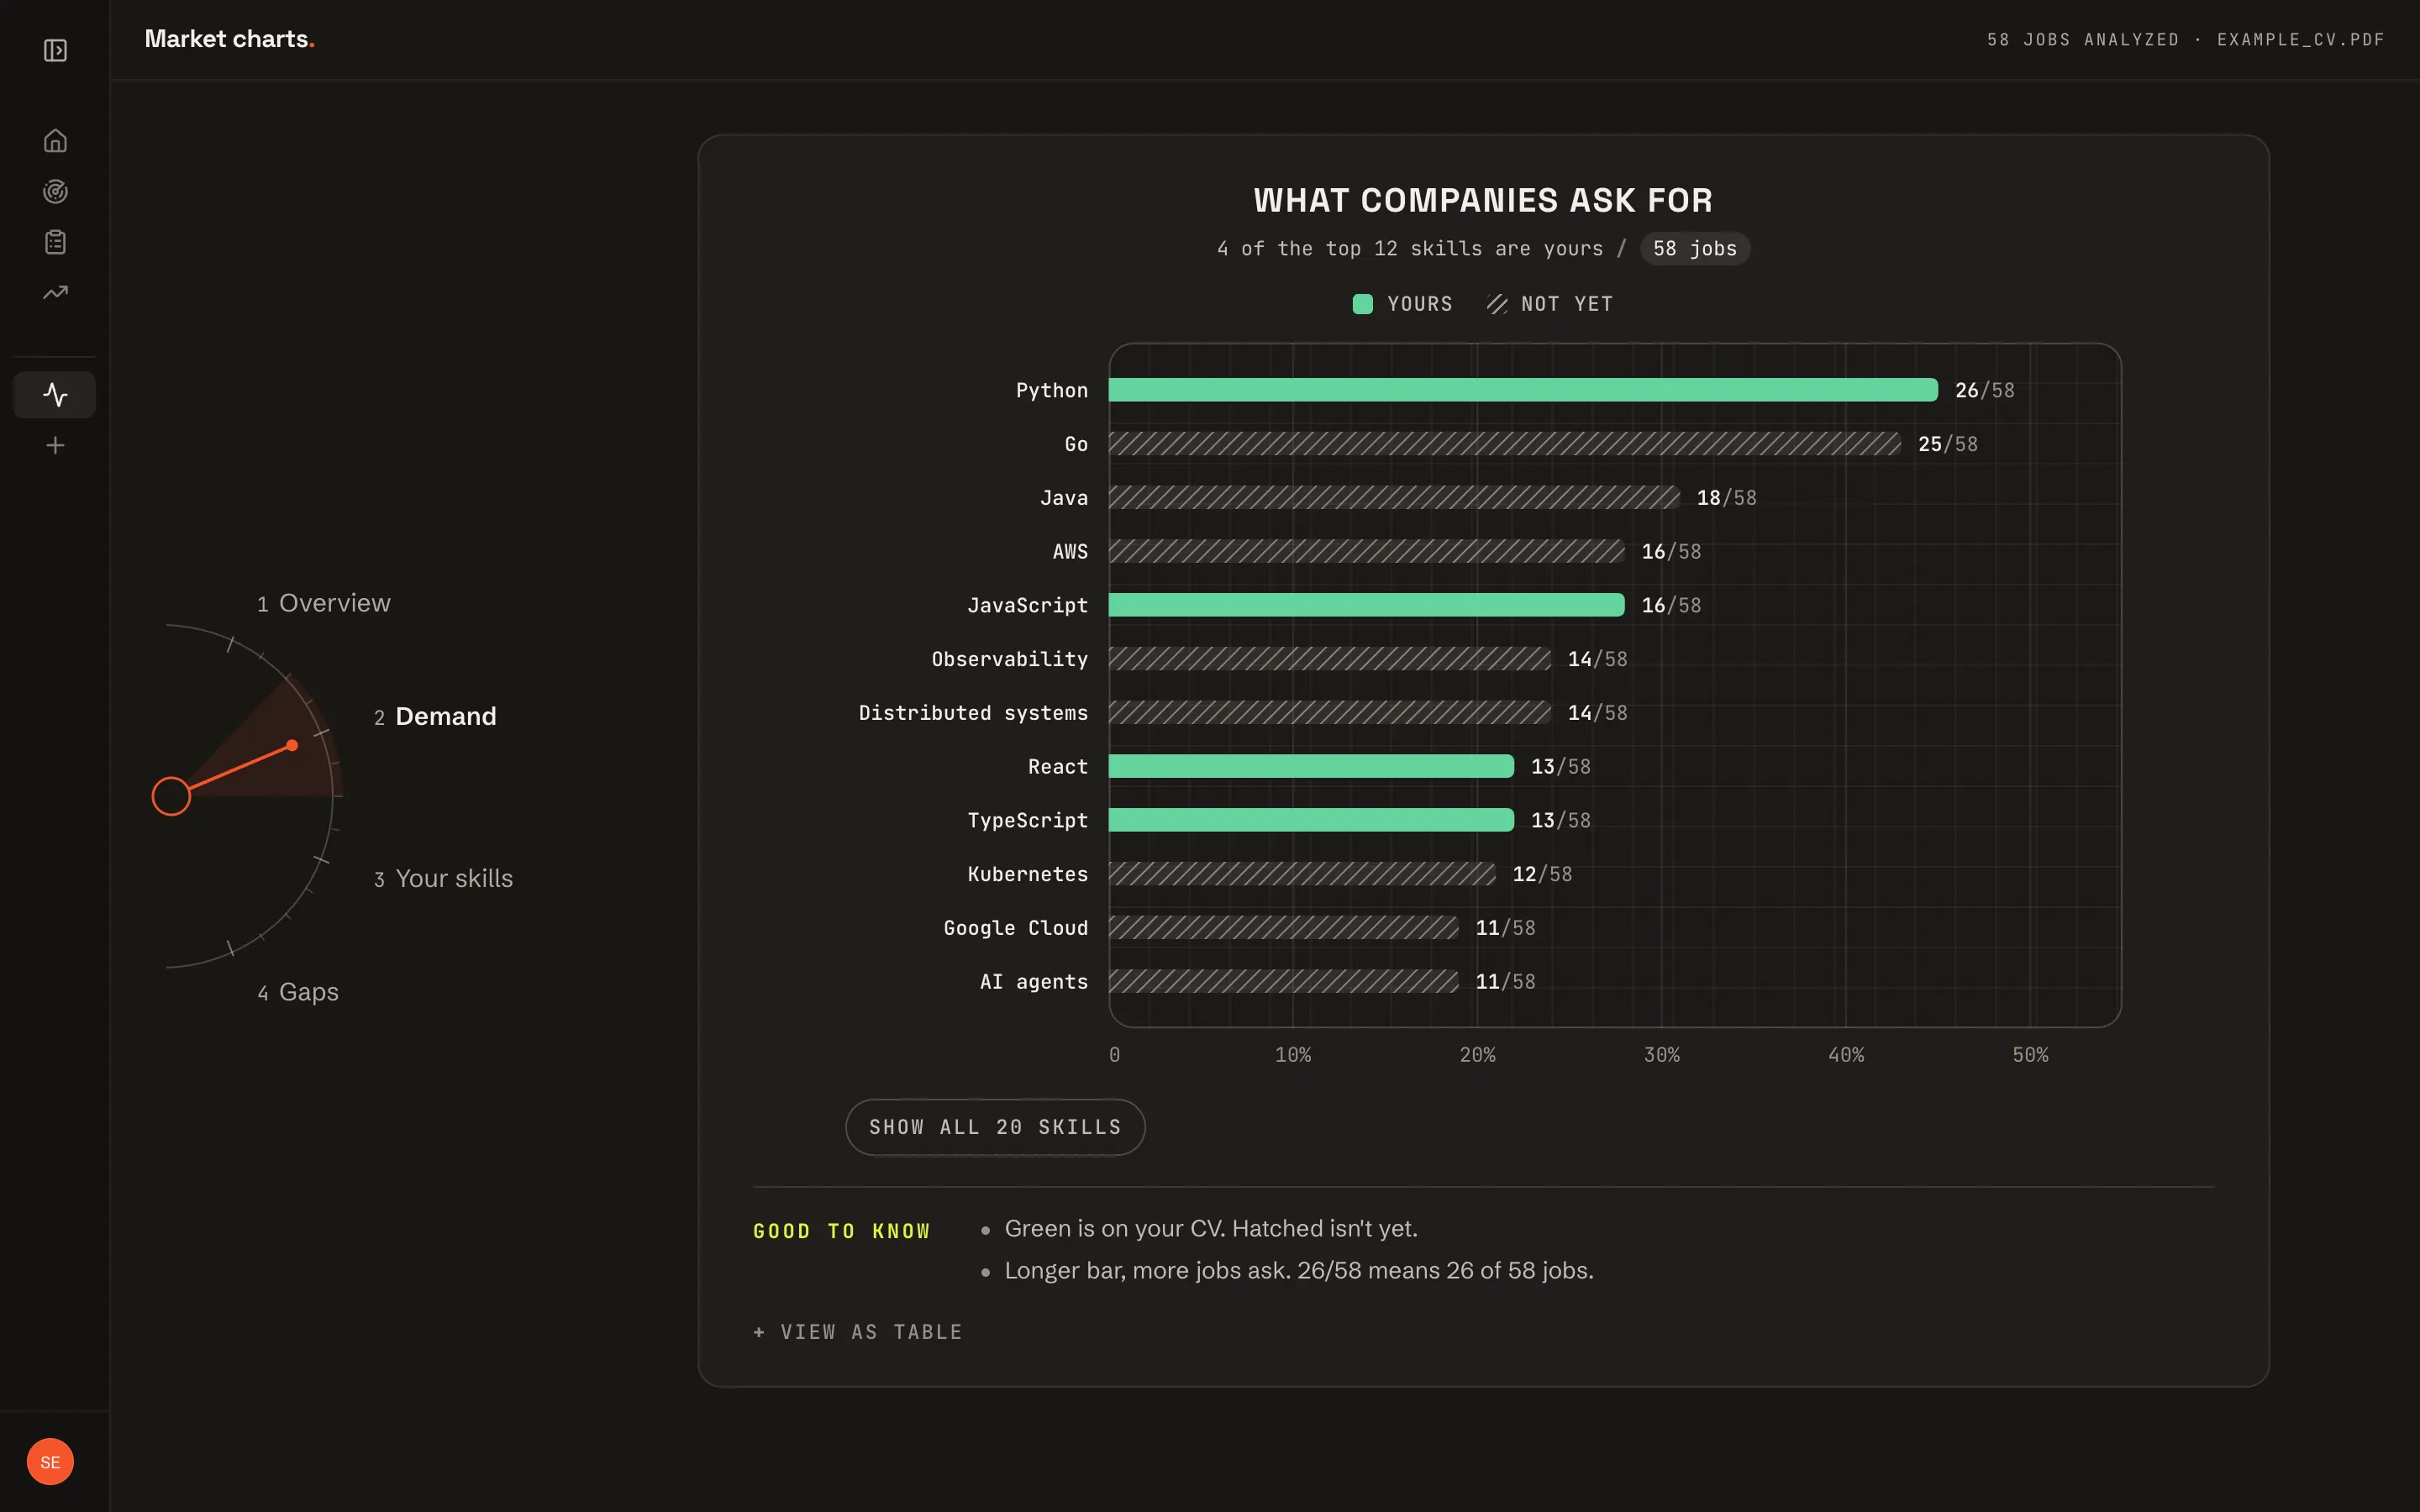
Task: Click the React green bar
Action: (x=1311, y=766)
